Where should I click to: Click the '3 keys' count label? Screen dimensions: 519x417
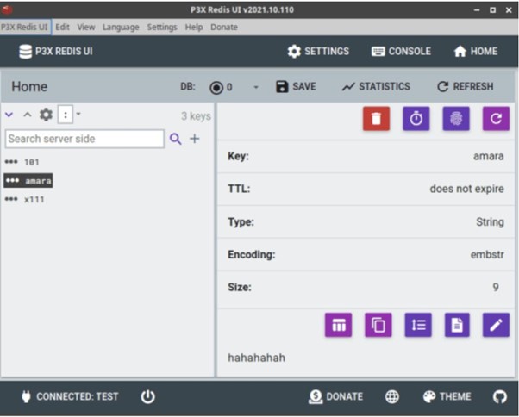point(196,116)
